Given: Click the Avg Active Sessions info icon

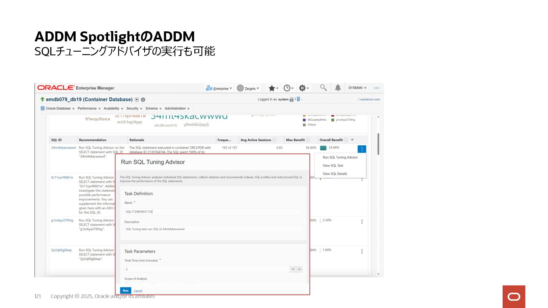Looking at the screenshot, I should (x=274, y=140).
